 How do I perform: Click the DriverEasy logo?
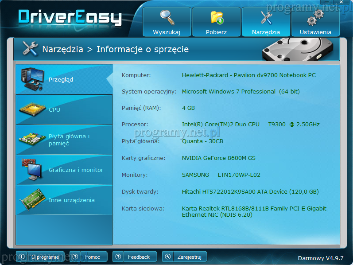point(70,17)
